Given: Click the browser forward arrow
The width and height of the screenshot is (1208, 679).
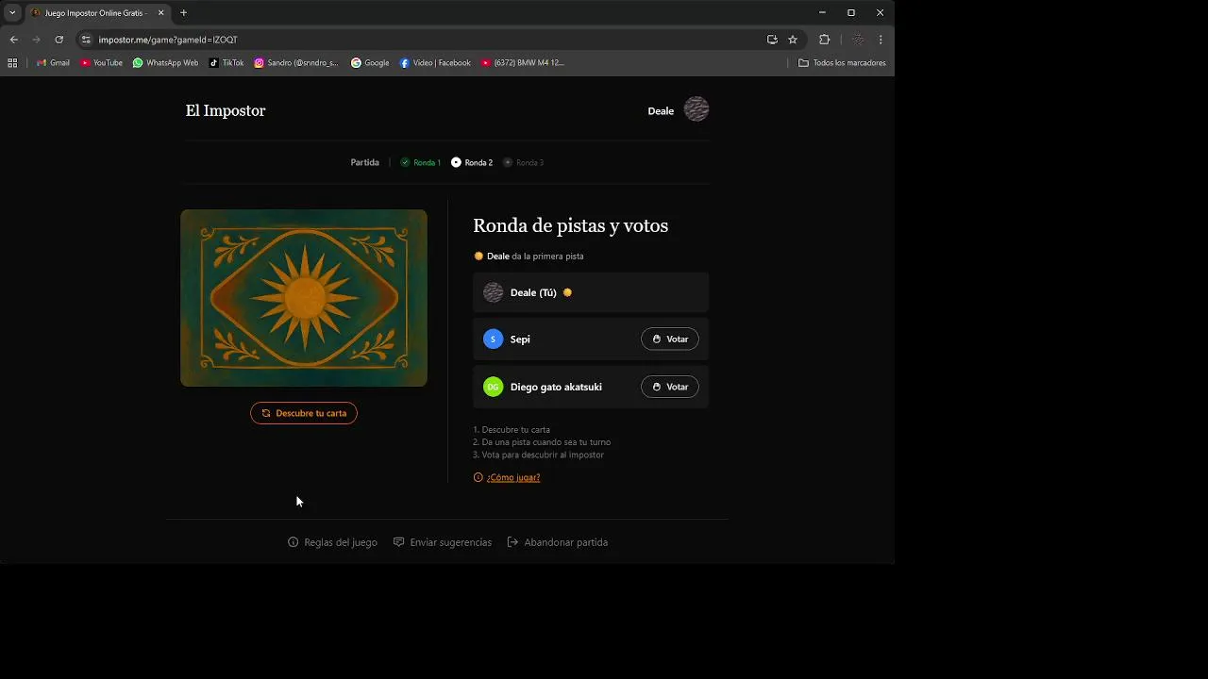Looking at the screenshot, I should pyautogui.click(x=36, y=40).
